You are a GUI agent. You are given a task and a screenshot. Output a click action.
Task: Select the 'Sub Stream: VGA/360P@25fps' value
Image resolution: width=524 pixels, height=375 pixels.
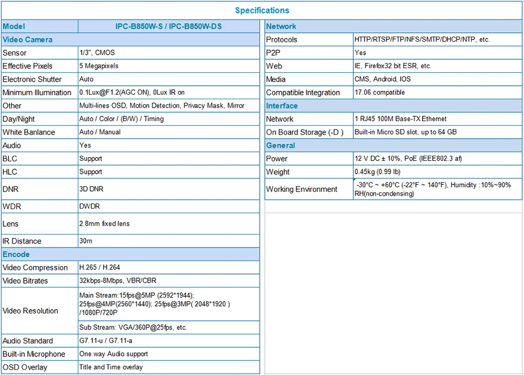click(133, 327)
